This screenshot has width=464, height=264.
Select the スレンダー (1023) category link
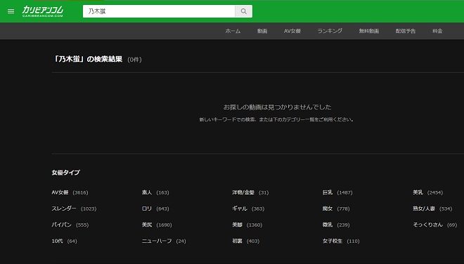pos(74,209)
